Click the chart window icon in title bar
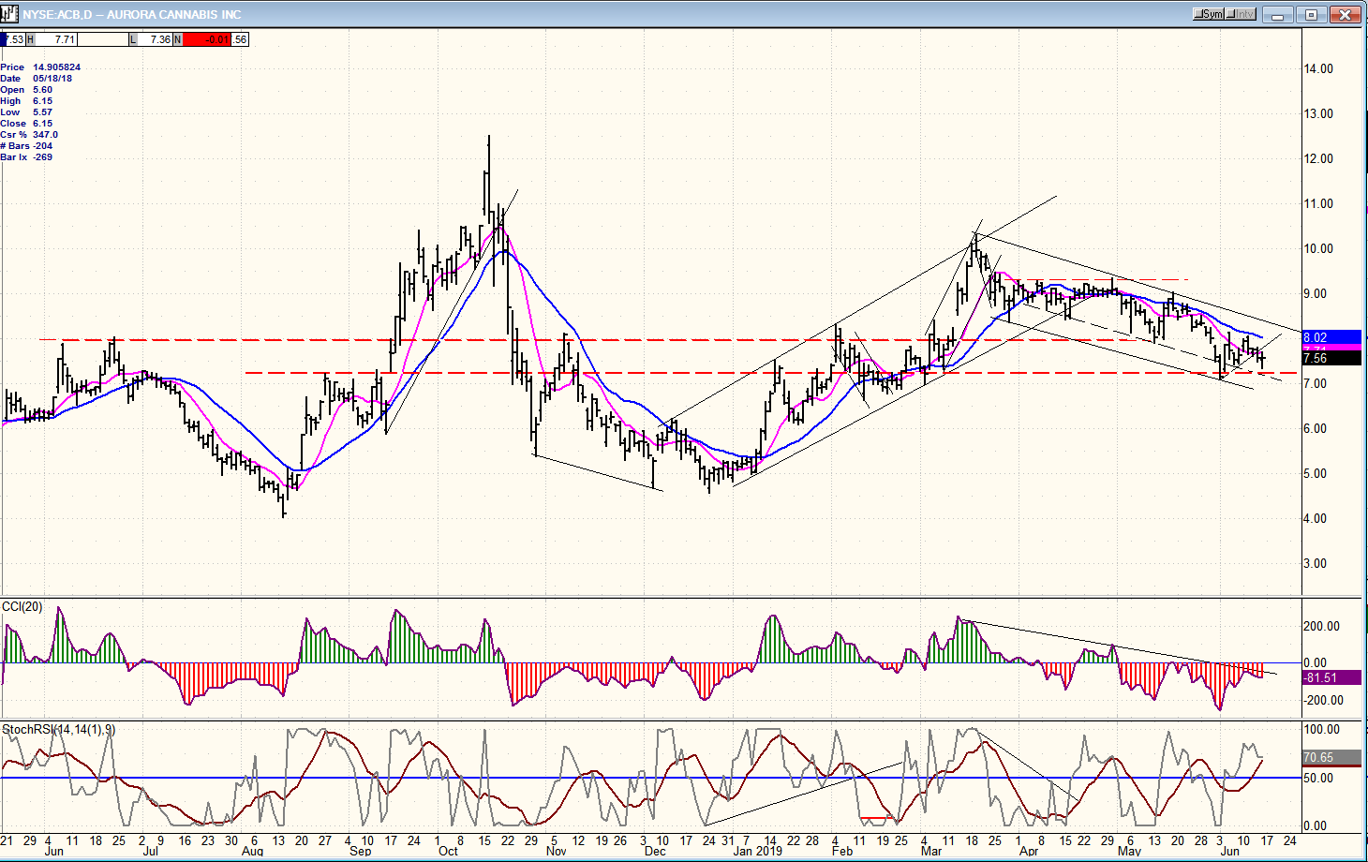The width and height of the screenshot is (1368, 862). (10, 14)
